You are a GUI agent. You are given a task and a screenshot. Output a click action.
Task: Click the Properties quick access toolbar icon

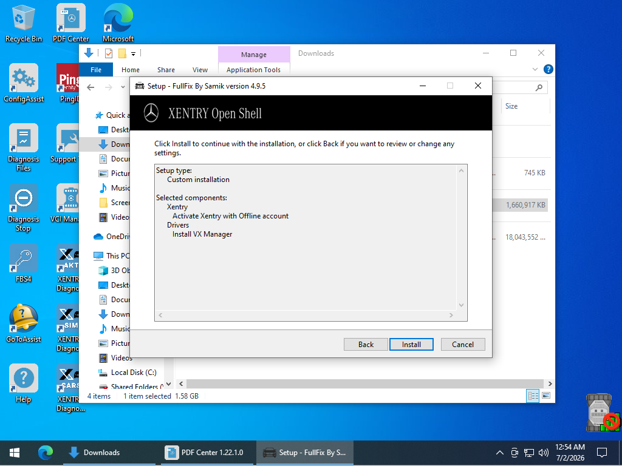[108, 53]
